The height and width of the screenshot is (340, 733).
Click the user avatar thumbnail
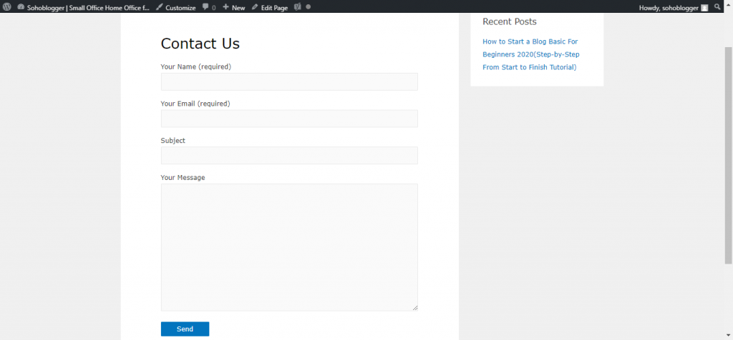(704, 7)
